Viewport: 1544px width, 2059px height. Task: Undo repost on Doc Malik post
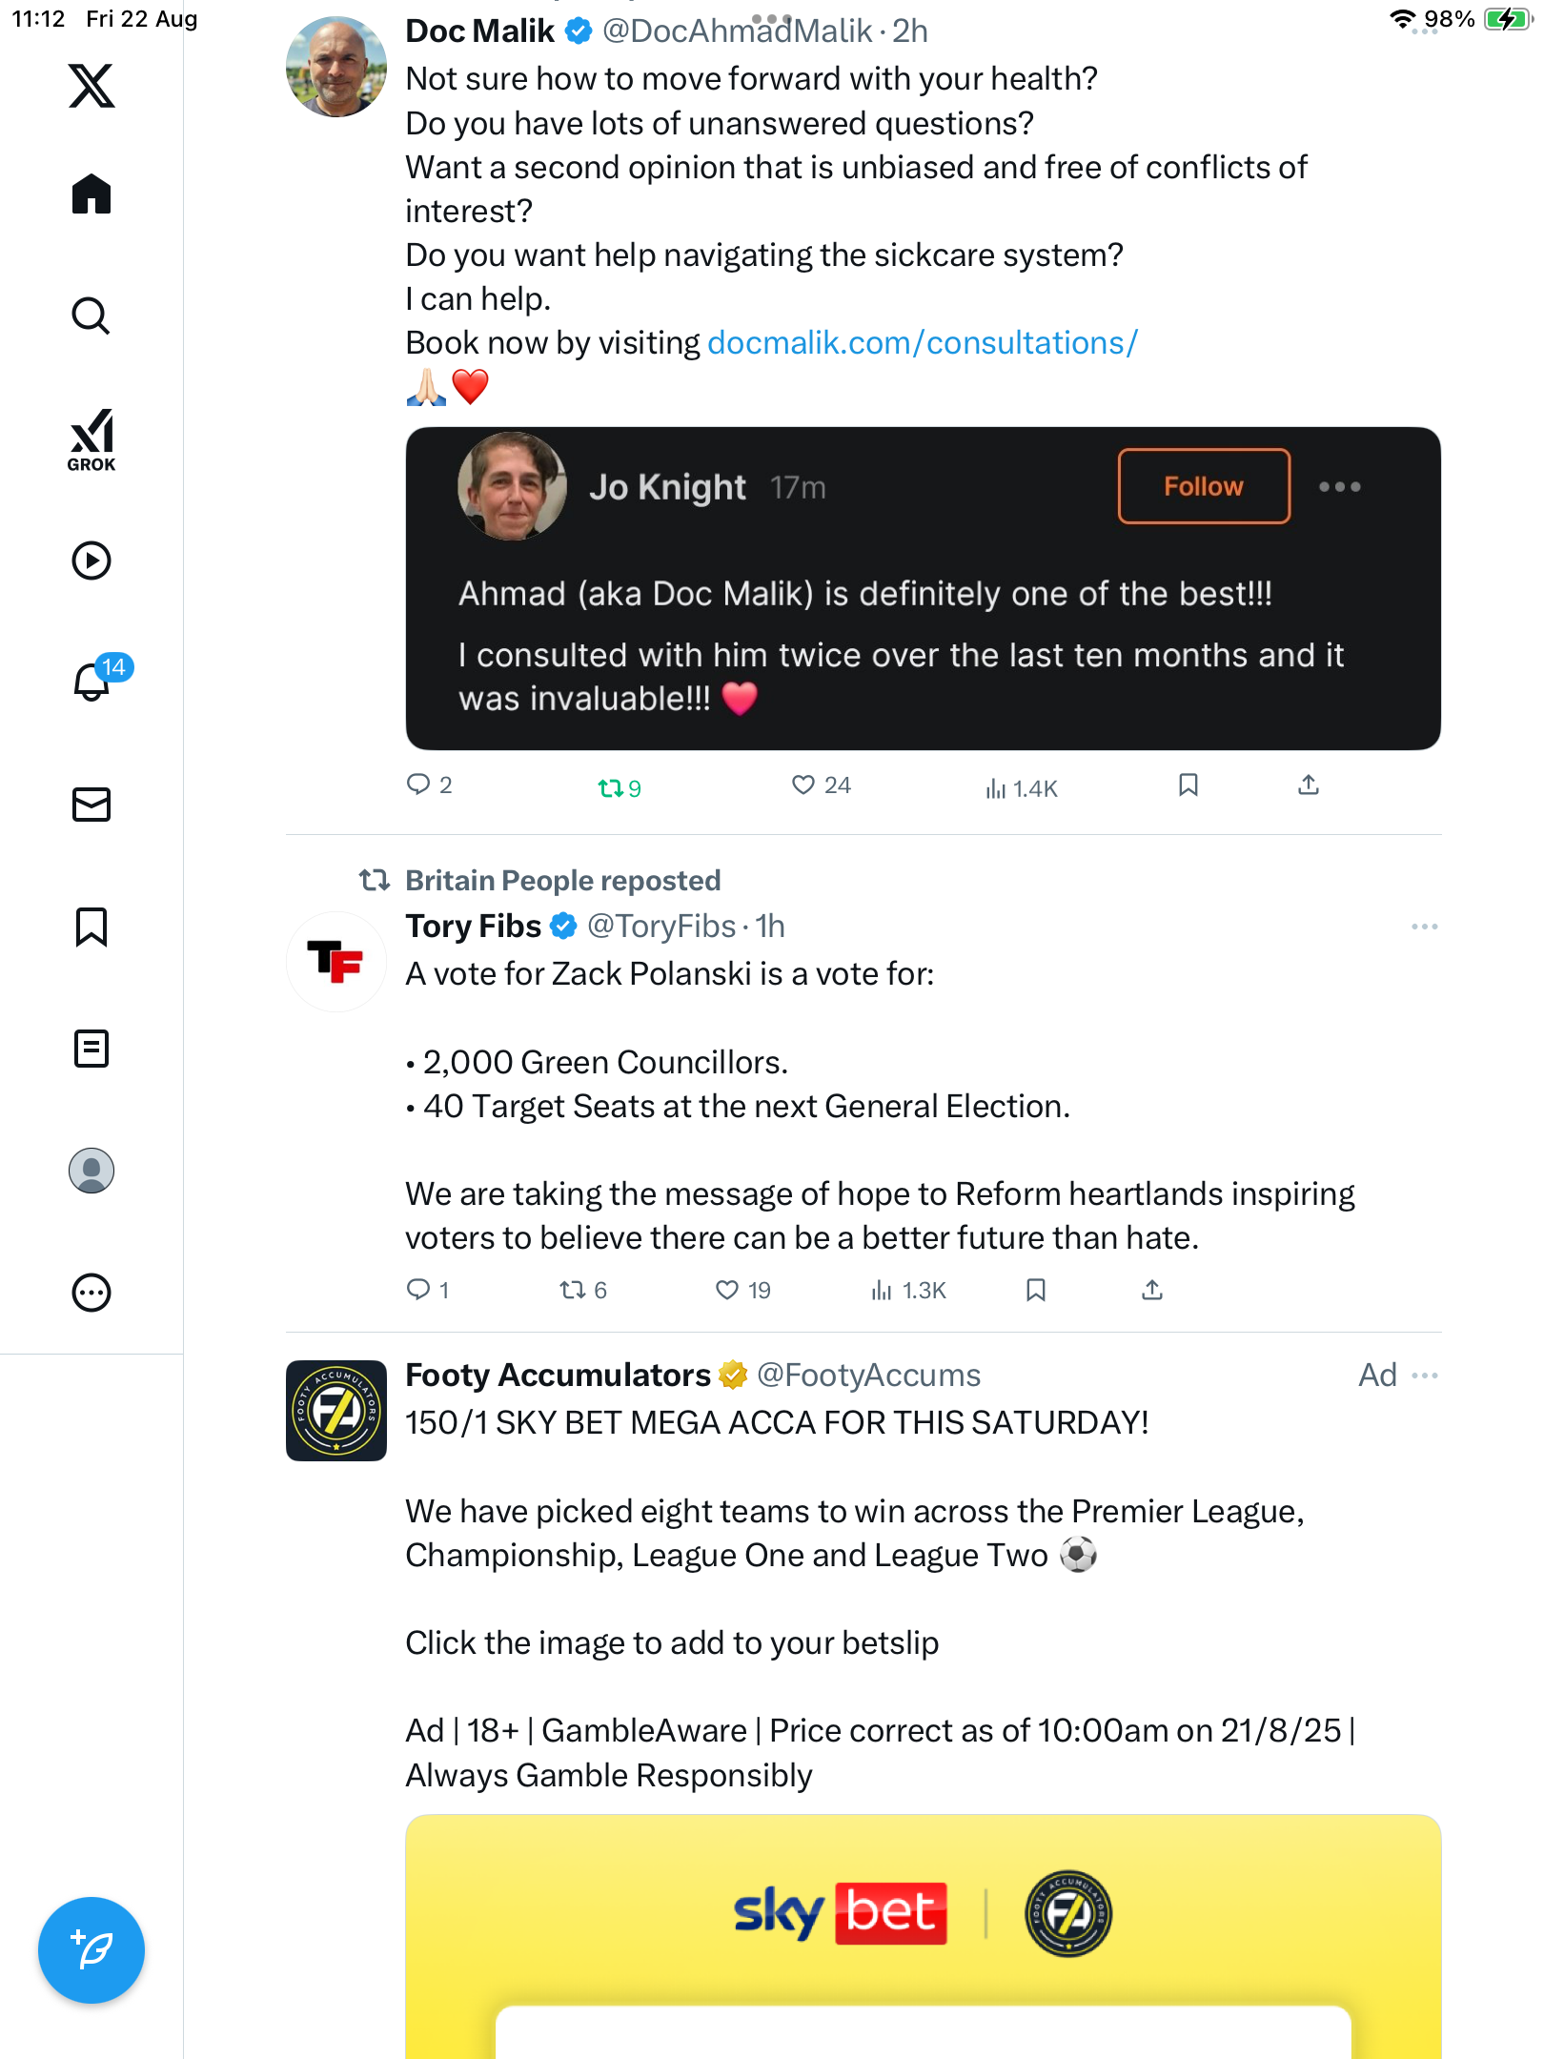click(x=610, y=788)
